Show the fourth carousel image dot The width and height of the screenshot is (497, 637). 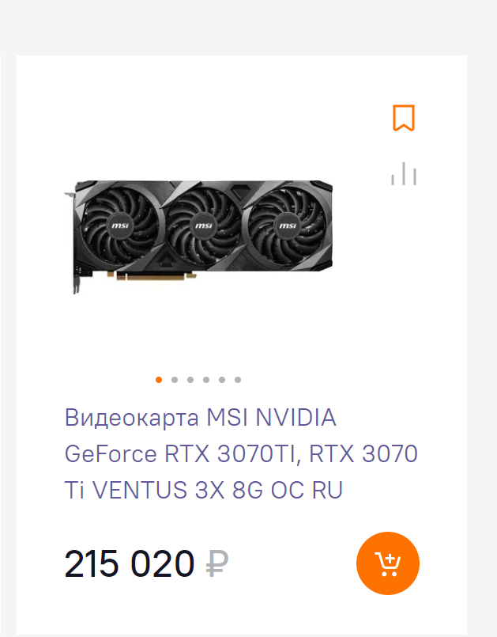click(206, 380)
